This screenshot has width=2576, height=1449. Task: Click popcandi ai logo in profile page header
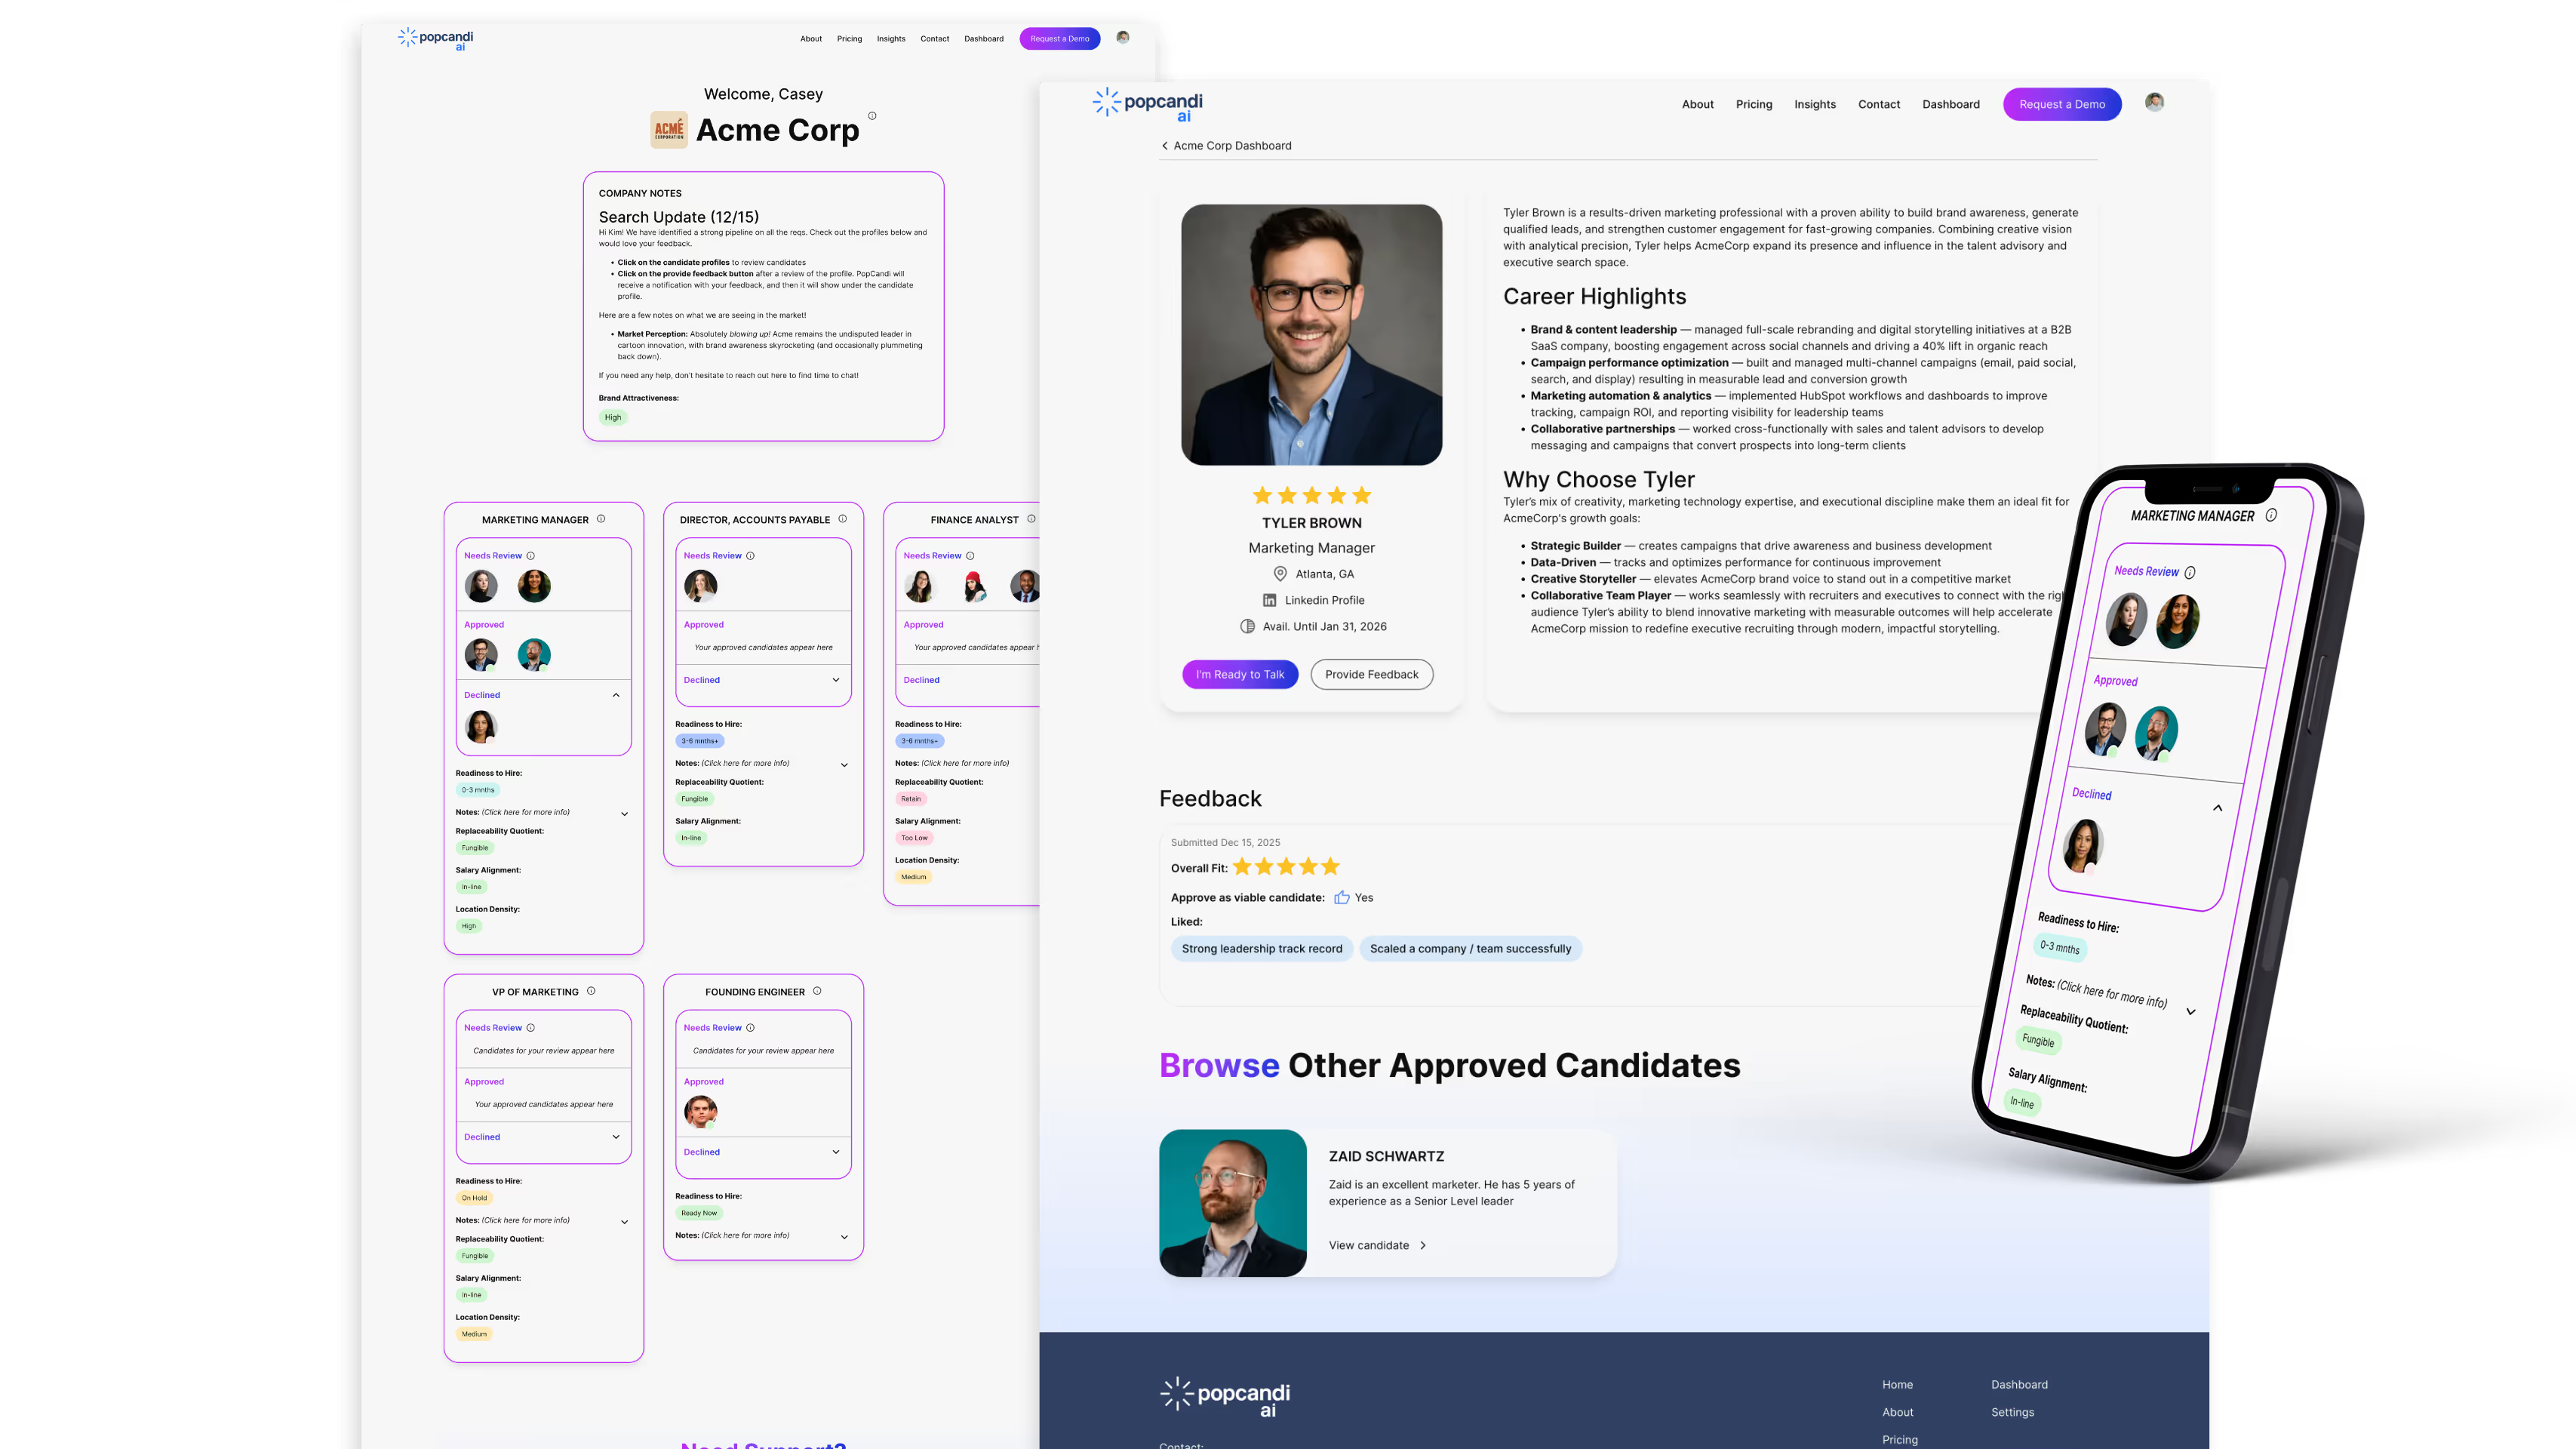[x=1147, y=104]
